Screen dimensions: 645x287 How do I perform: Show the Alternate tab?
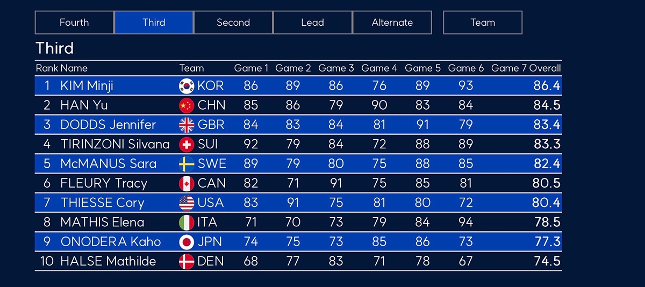[x=392, y=23]
